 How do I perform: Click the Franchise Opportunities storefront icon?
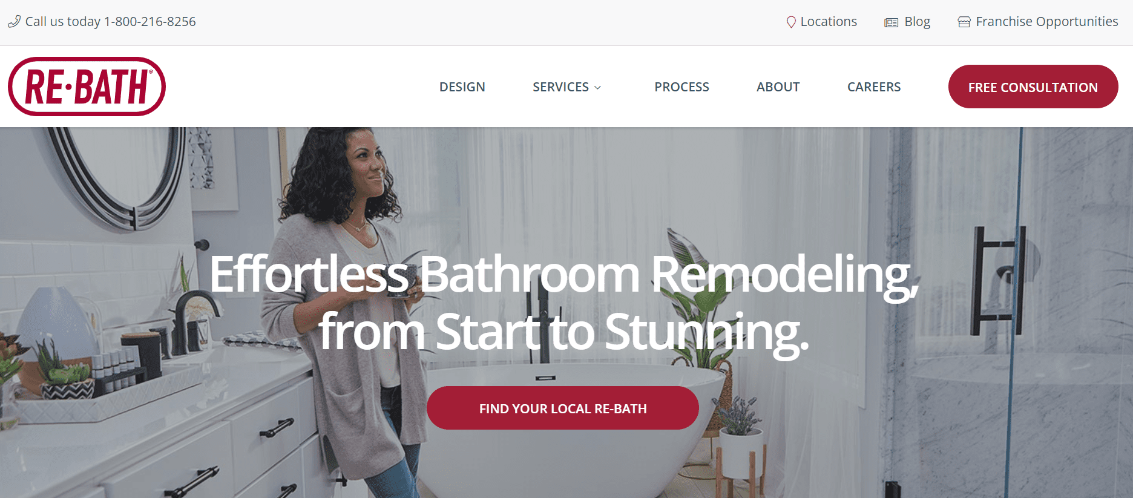click(x=964, y=22)
